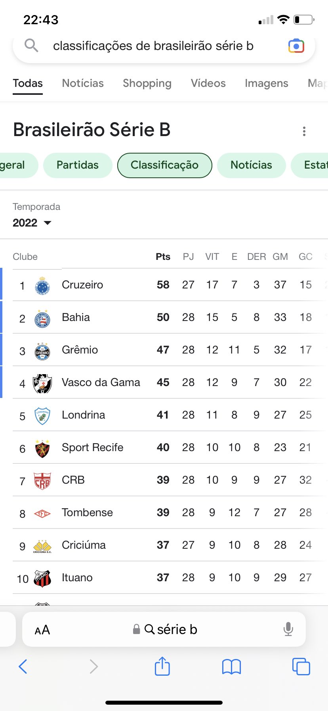Tap the search query input field
Screen dimensions: 328x711
tap(153, 46)
